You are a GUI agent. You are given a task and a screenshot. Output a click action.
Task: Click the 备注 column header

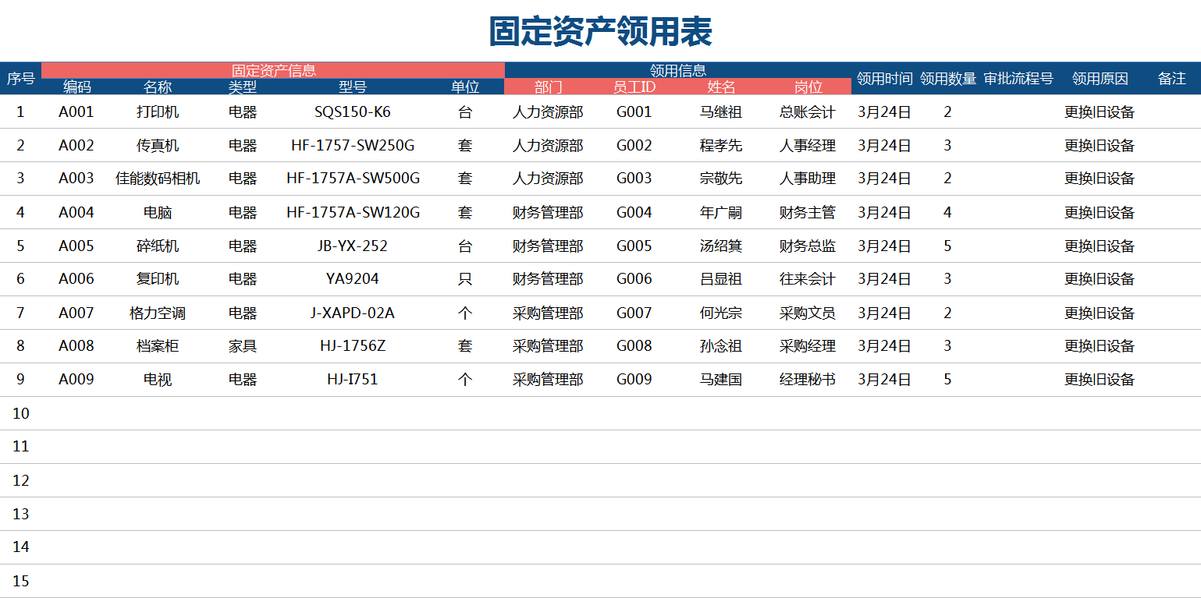click(1171, 78)
